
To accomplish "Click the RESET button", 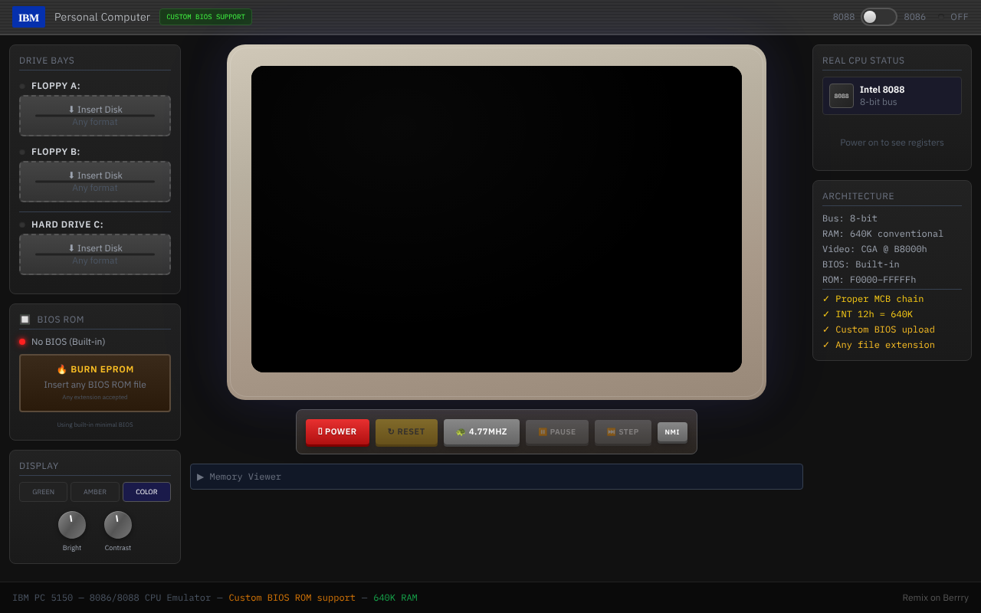I will point(406,432).
